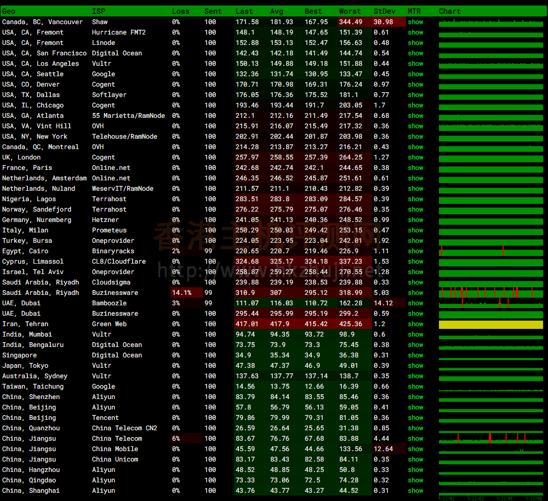Image resolution: width=548 pixels, height=501 pixels.
Task: Show MTR for UK, London Cogent
Action: click(x=415, y=157)
